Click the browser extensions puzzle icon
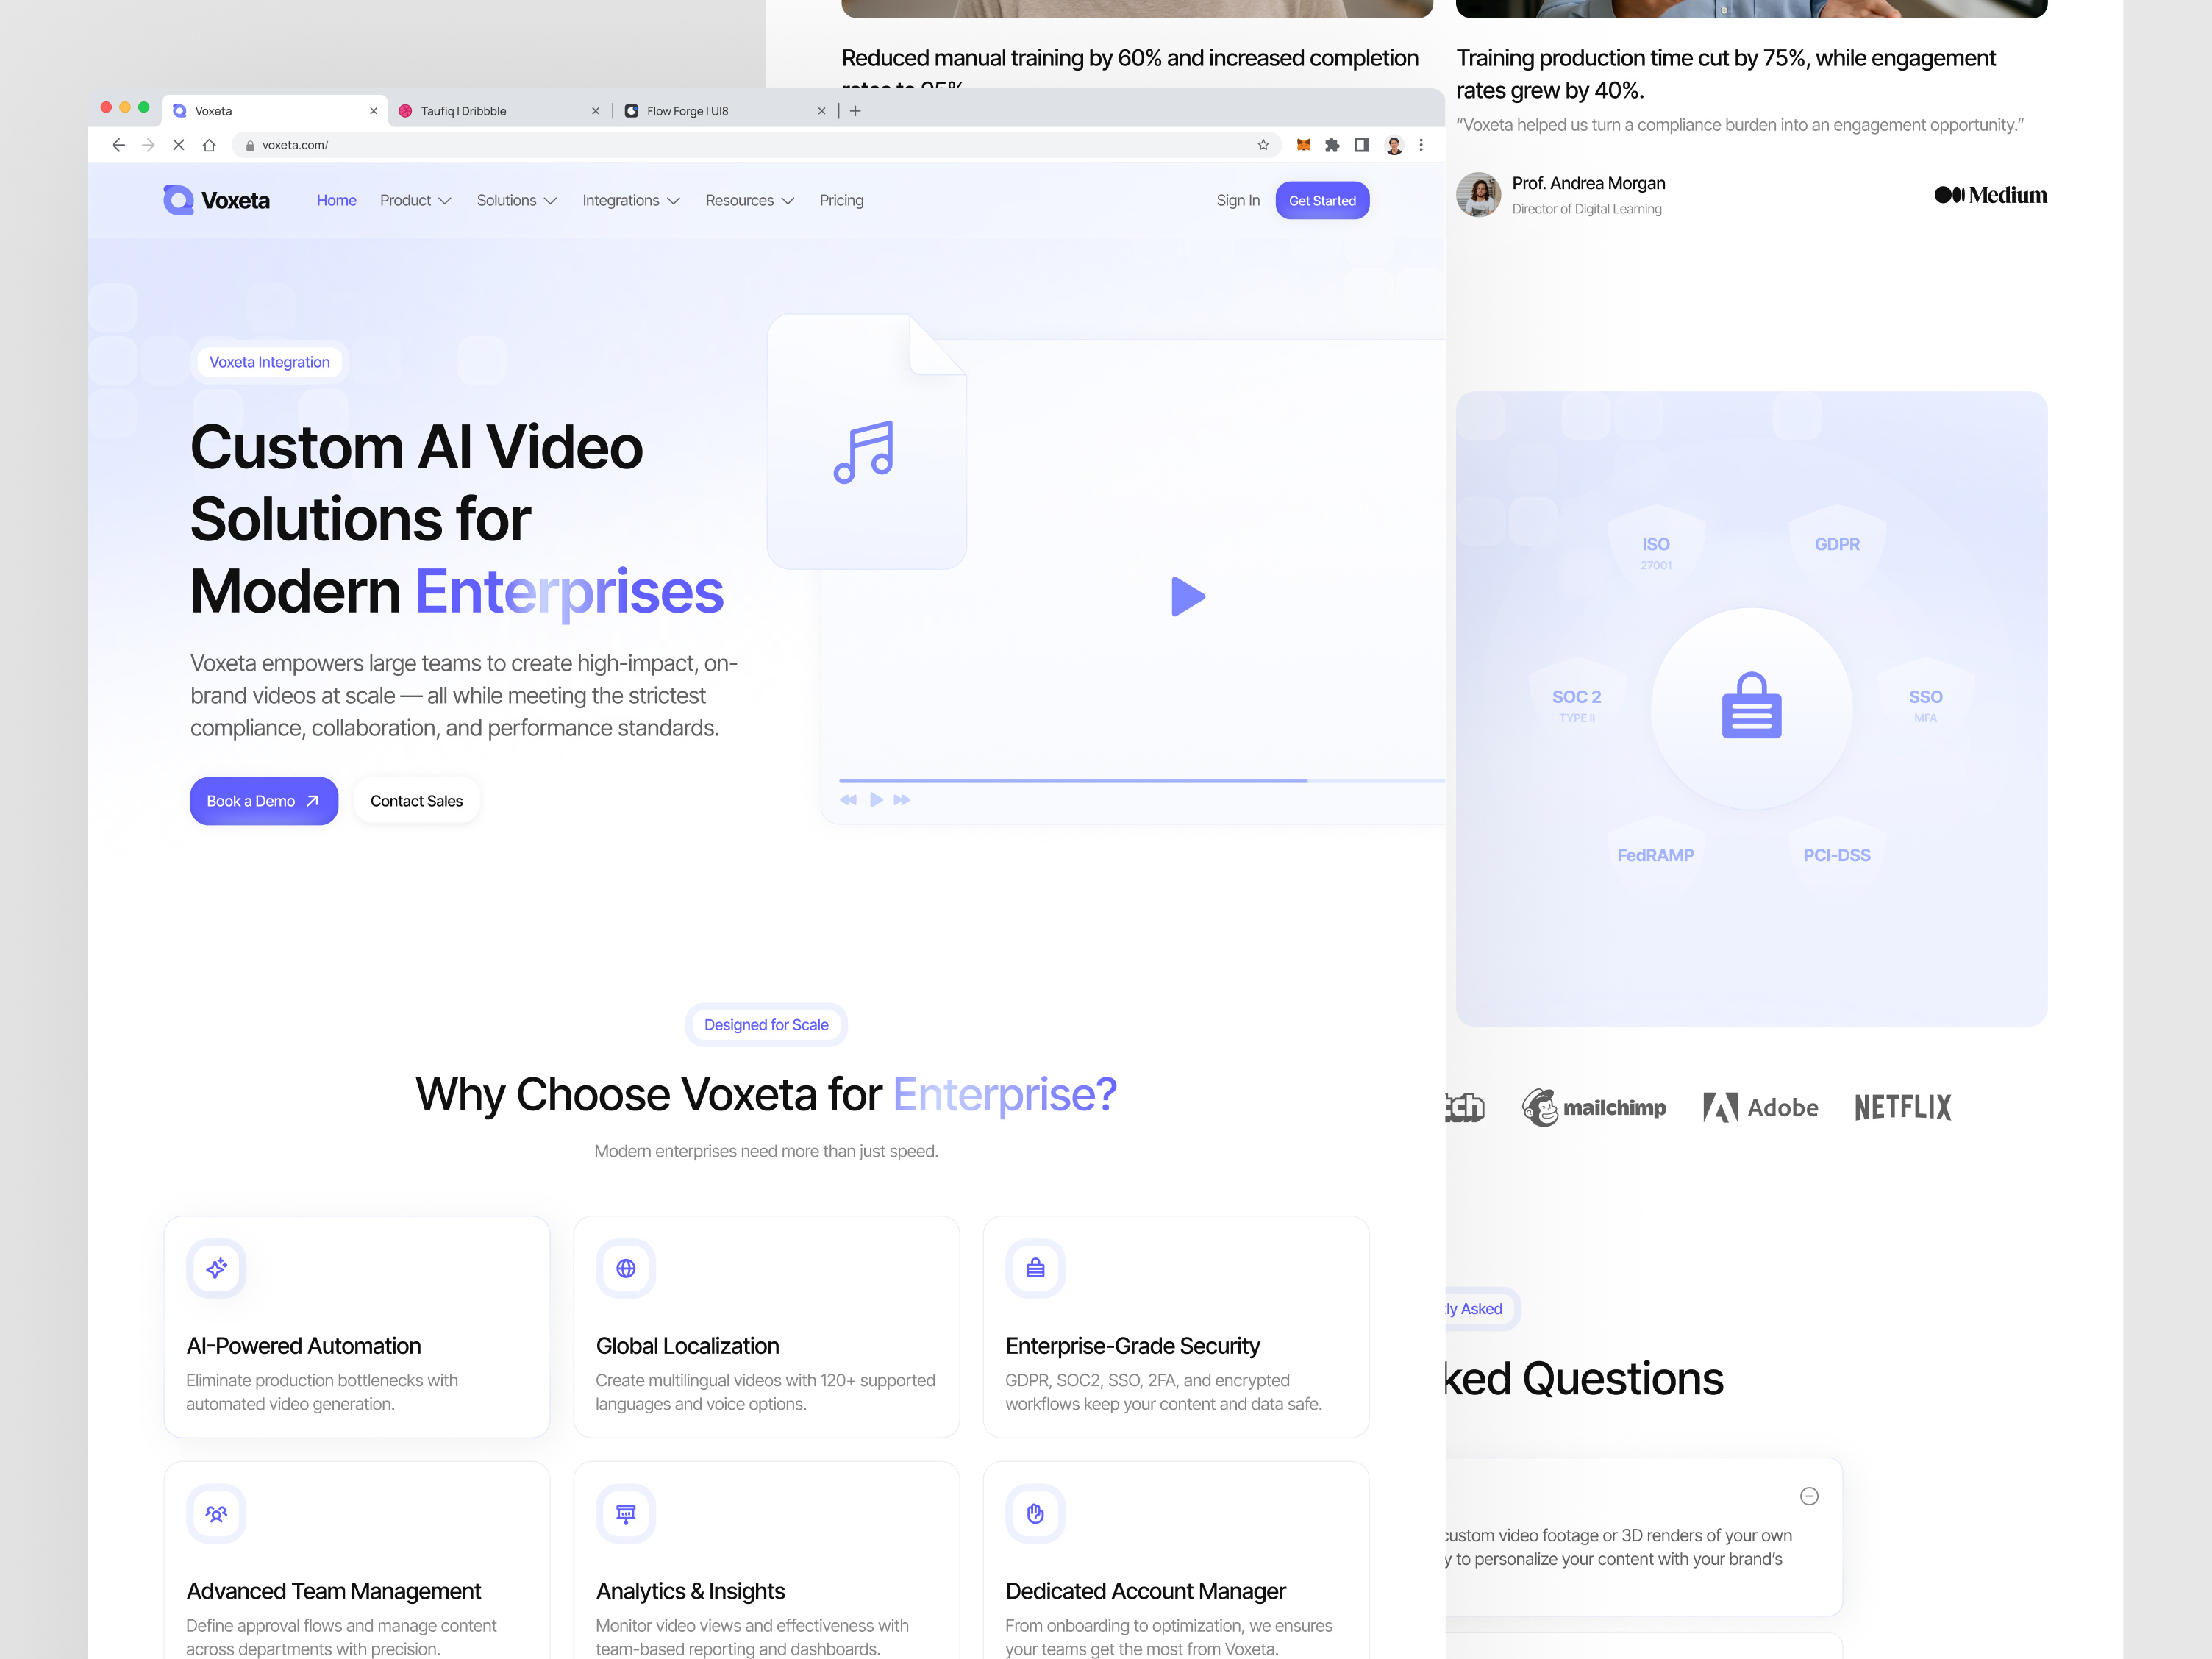 (1333, 145)
